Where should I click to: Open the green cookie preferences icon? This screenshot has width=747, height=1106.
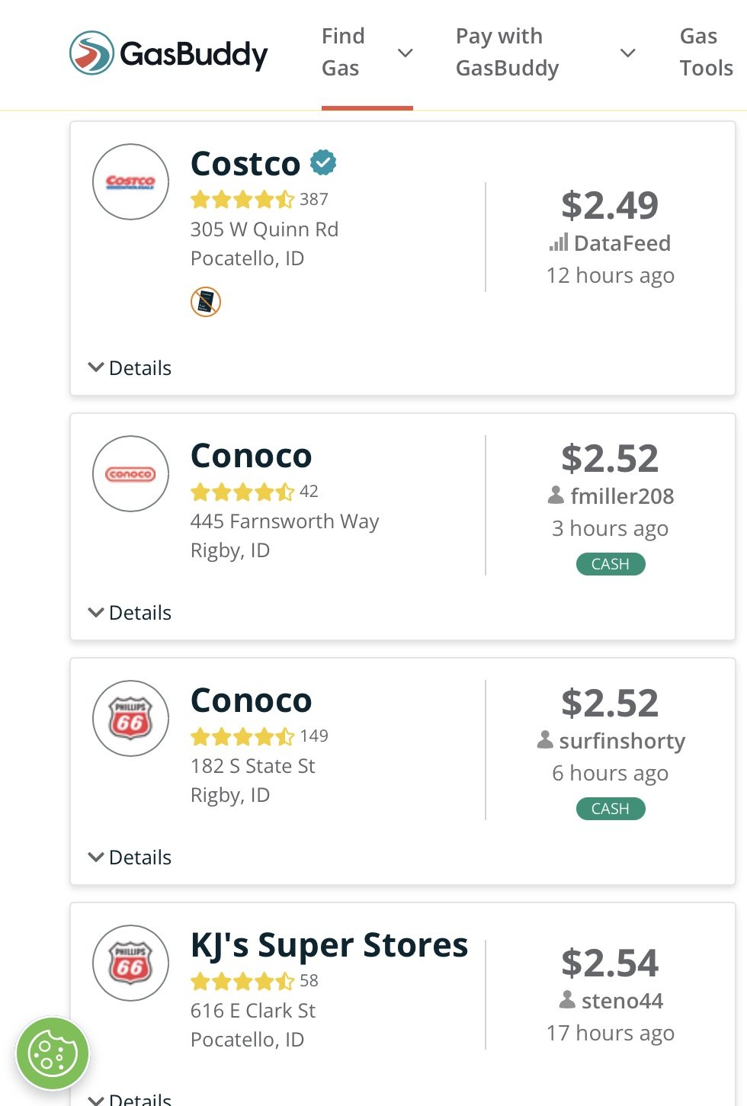(x=53, y=1053)
